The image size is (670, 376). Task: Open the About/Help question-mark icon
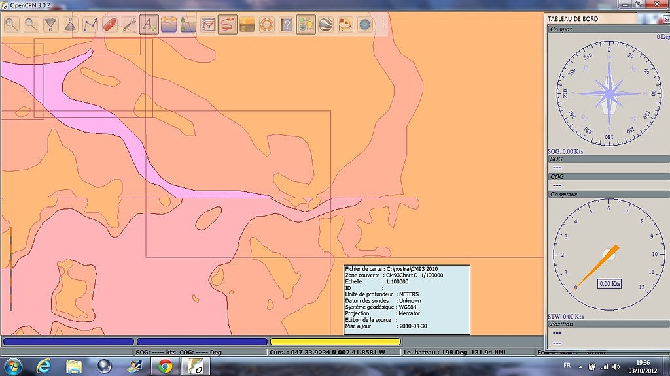[287, 24]
